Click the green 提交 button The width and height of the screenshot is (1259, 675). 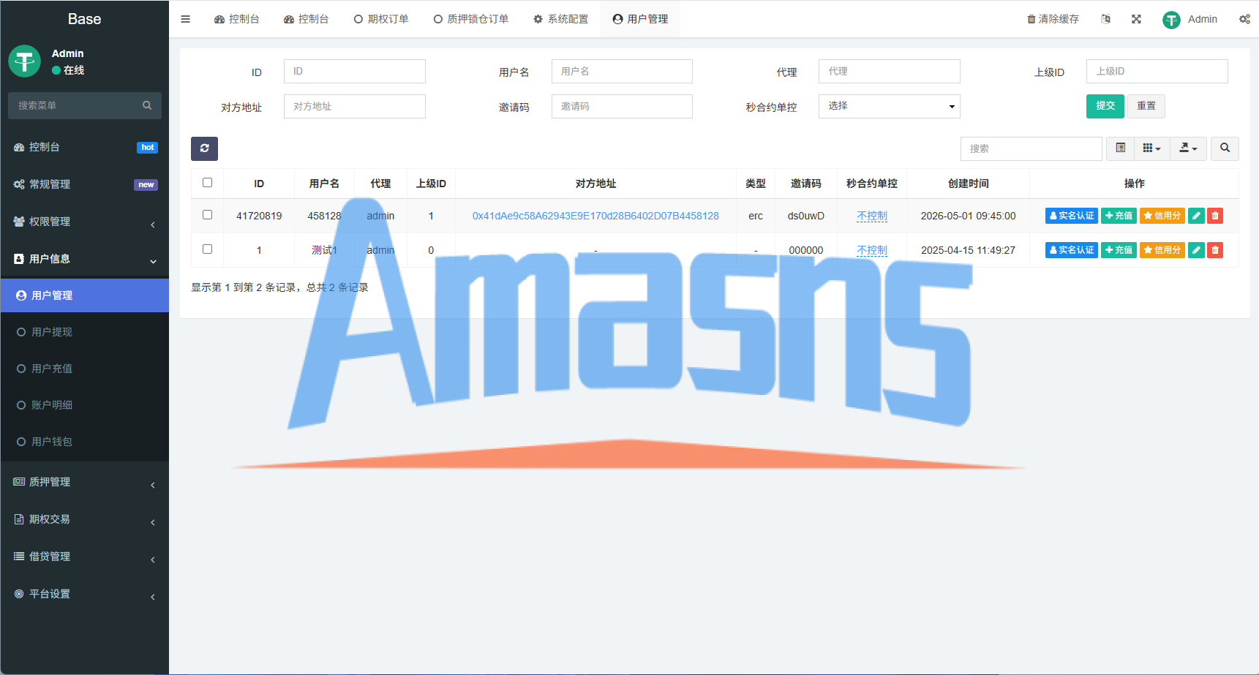tap(1105, 106)
